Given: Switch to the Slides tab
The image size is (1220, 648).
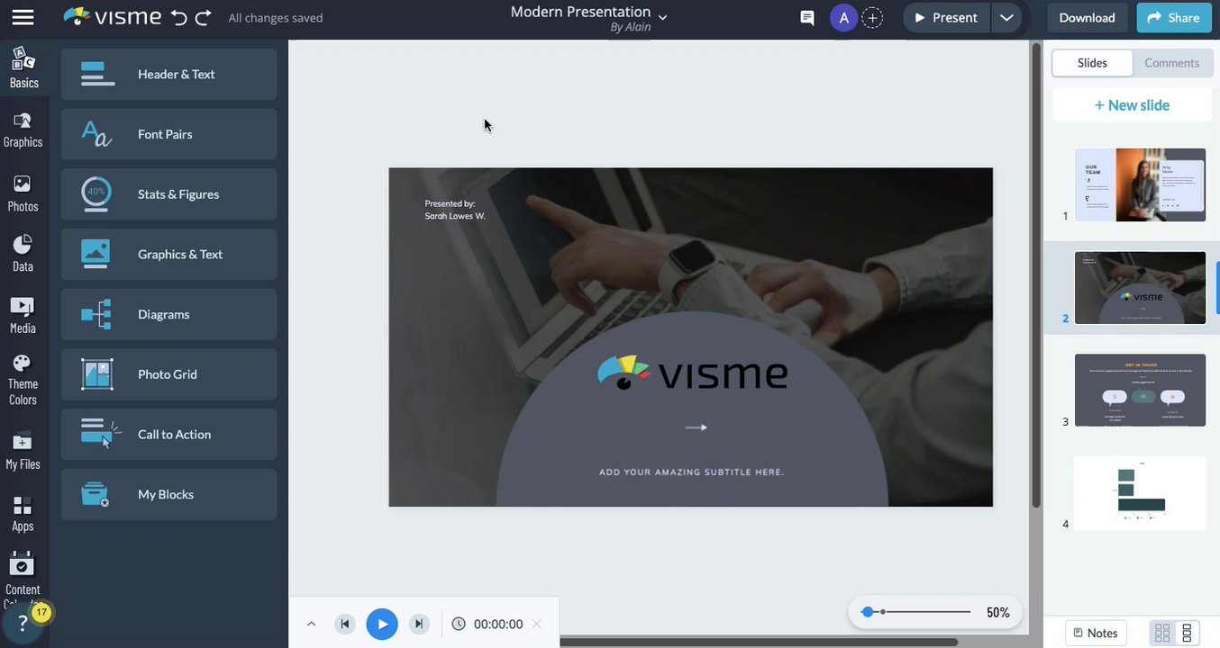Looking at the screenshot, I should [x=1092, y=63].
